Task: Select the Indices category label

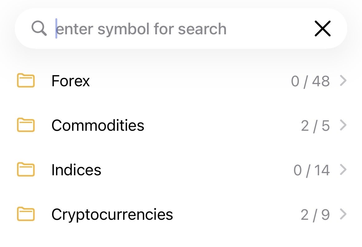Action: coord(76,170)
